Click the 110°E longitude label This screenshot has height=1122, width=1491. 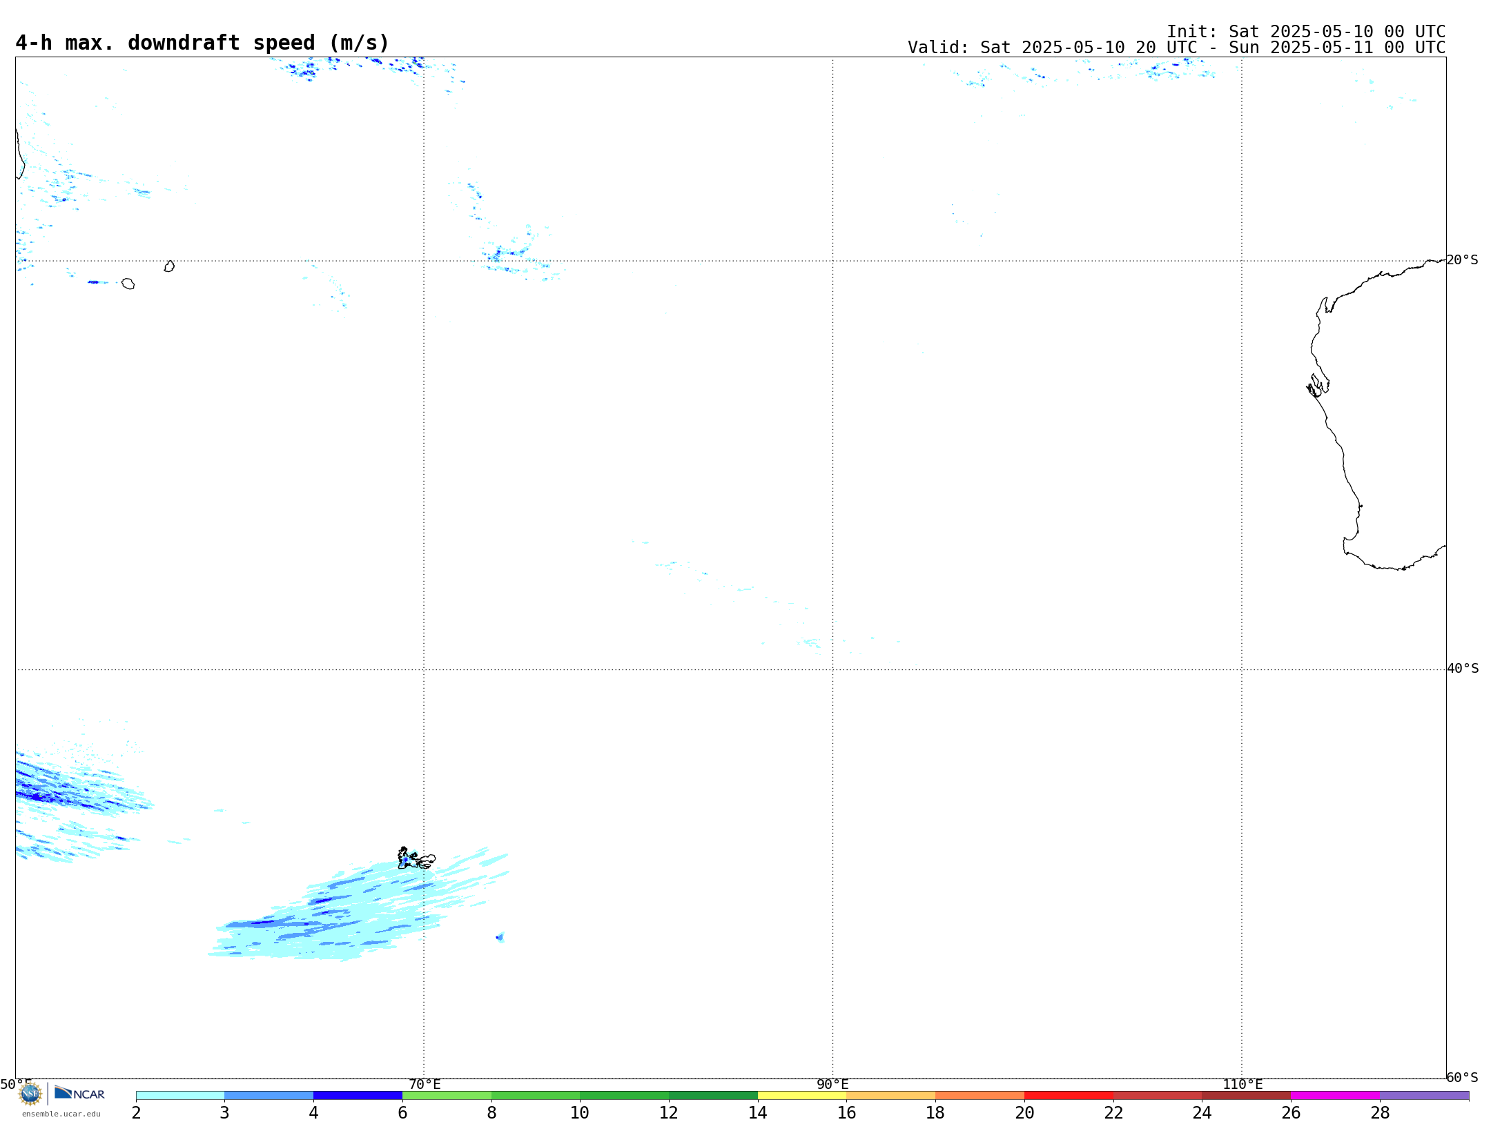pyautogui.click(x=1242, y=1084)
